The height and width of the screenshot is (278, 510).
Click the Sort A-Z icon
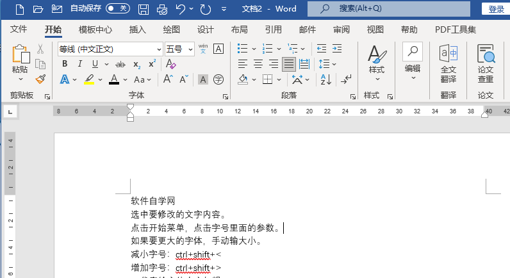point(326,79)
